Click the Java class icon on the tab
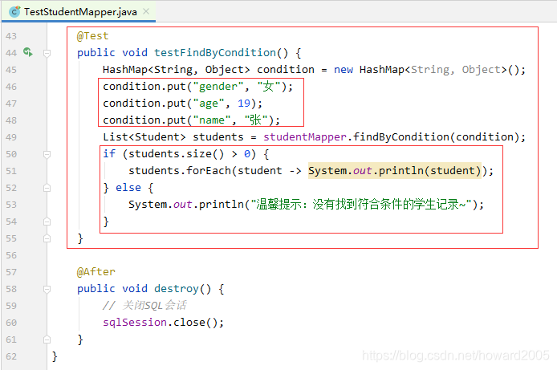Screen dimensions: 557x370 pos(14,12)
